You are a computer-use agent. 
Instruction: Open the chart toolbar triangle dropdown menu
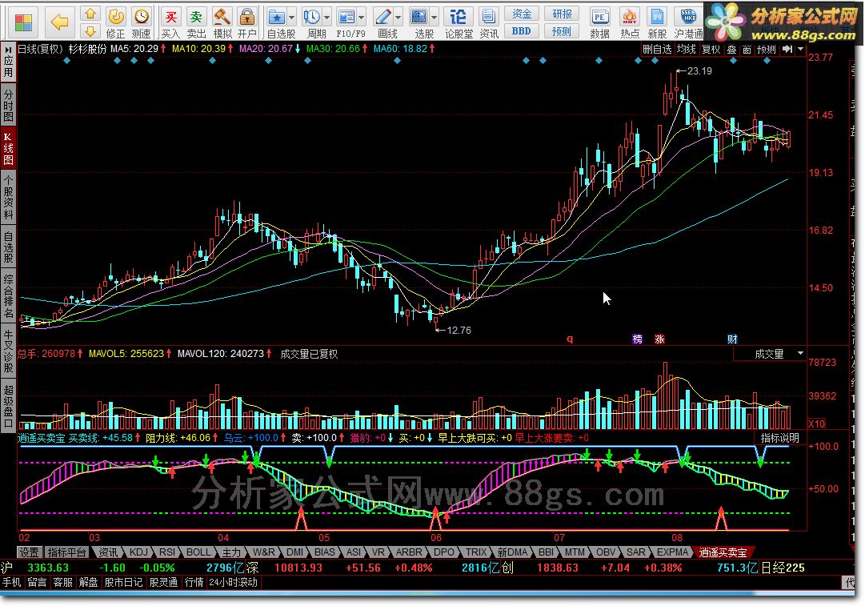pyautogui.click(x=800, y=50)
